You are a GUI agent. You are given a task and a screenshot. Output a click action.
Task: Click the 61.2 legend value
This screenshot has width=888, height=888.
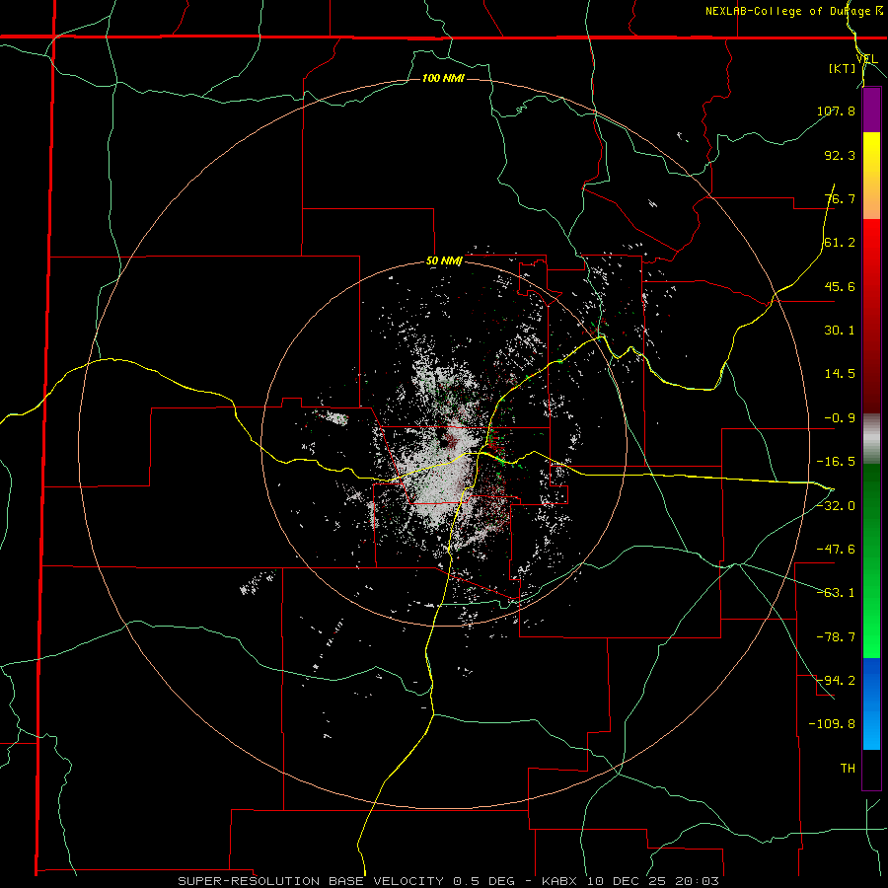coord(840,243)
